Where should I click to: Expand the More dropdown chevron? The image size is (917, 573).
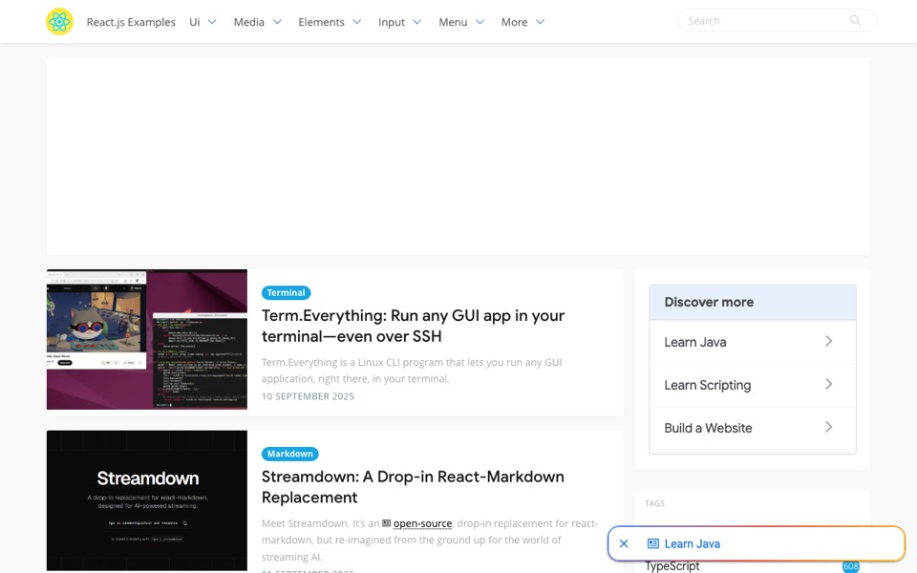(x=541, y=22)
